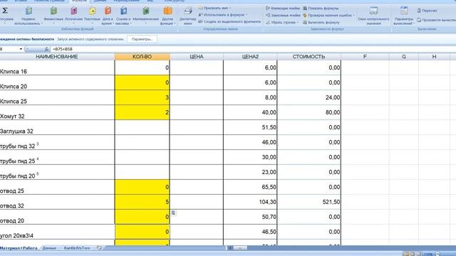456x256 pixels.
Task: Select the ЦЕНА2 column header
Action: click(250, 57)
